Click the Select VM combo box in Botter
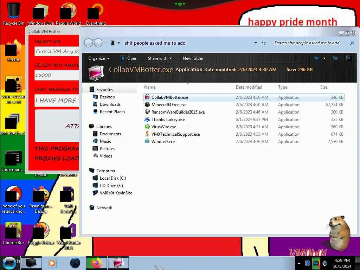The height and width of the screenshot is (270, 360). point(57,51)
